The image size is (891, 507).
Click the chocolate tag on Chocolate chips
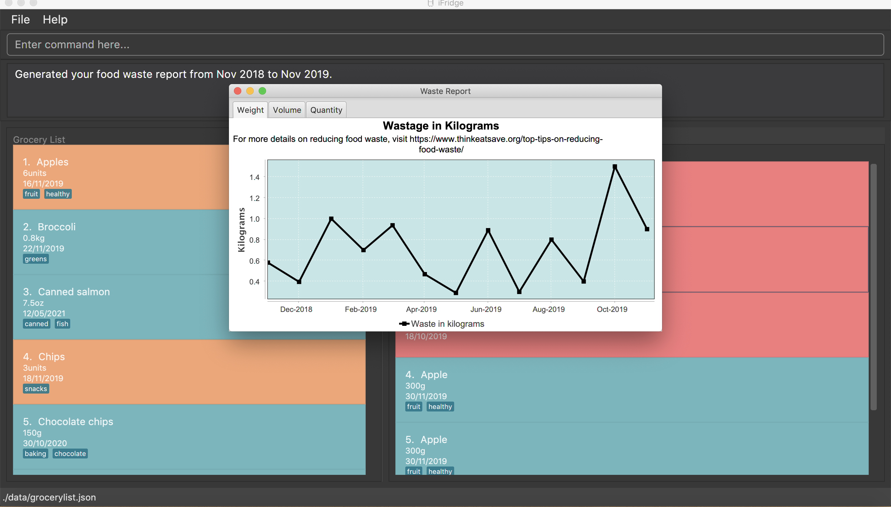pos(70,454)
